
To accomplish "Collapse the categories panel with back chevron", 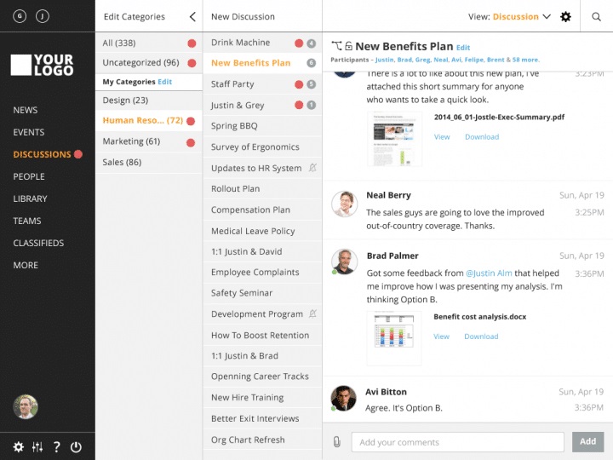I will 192,16.
